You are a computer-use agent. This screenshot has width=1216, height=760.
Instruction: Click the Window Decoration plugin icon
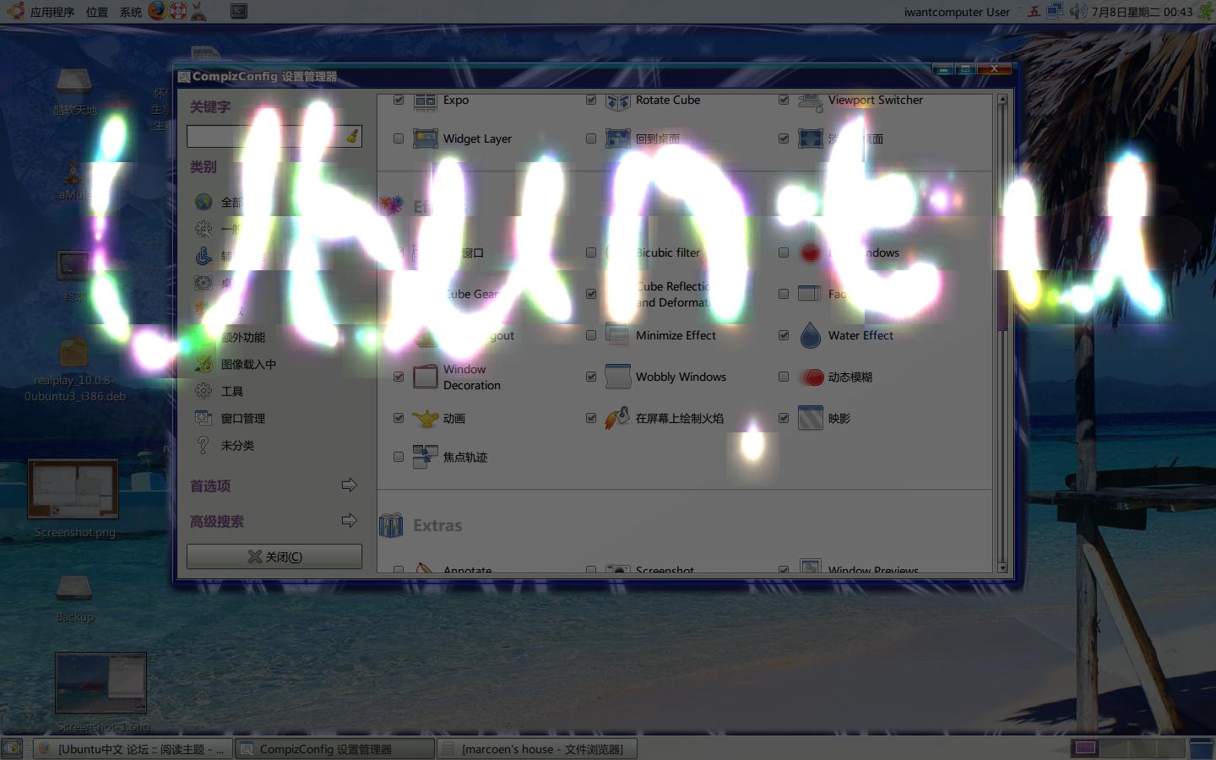(425, 377)
